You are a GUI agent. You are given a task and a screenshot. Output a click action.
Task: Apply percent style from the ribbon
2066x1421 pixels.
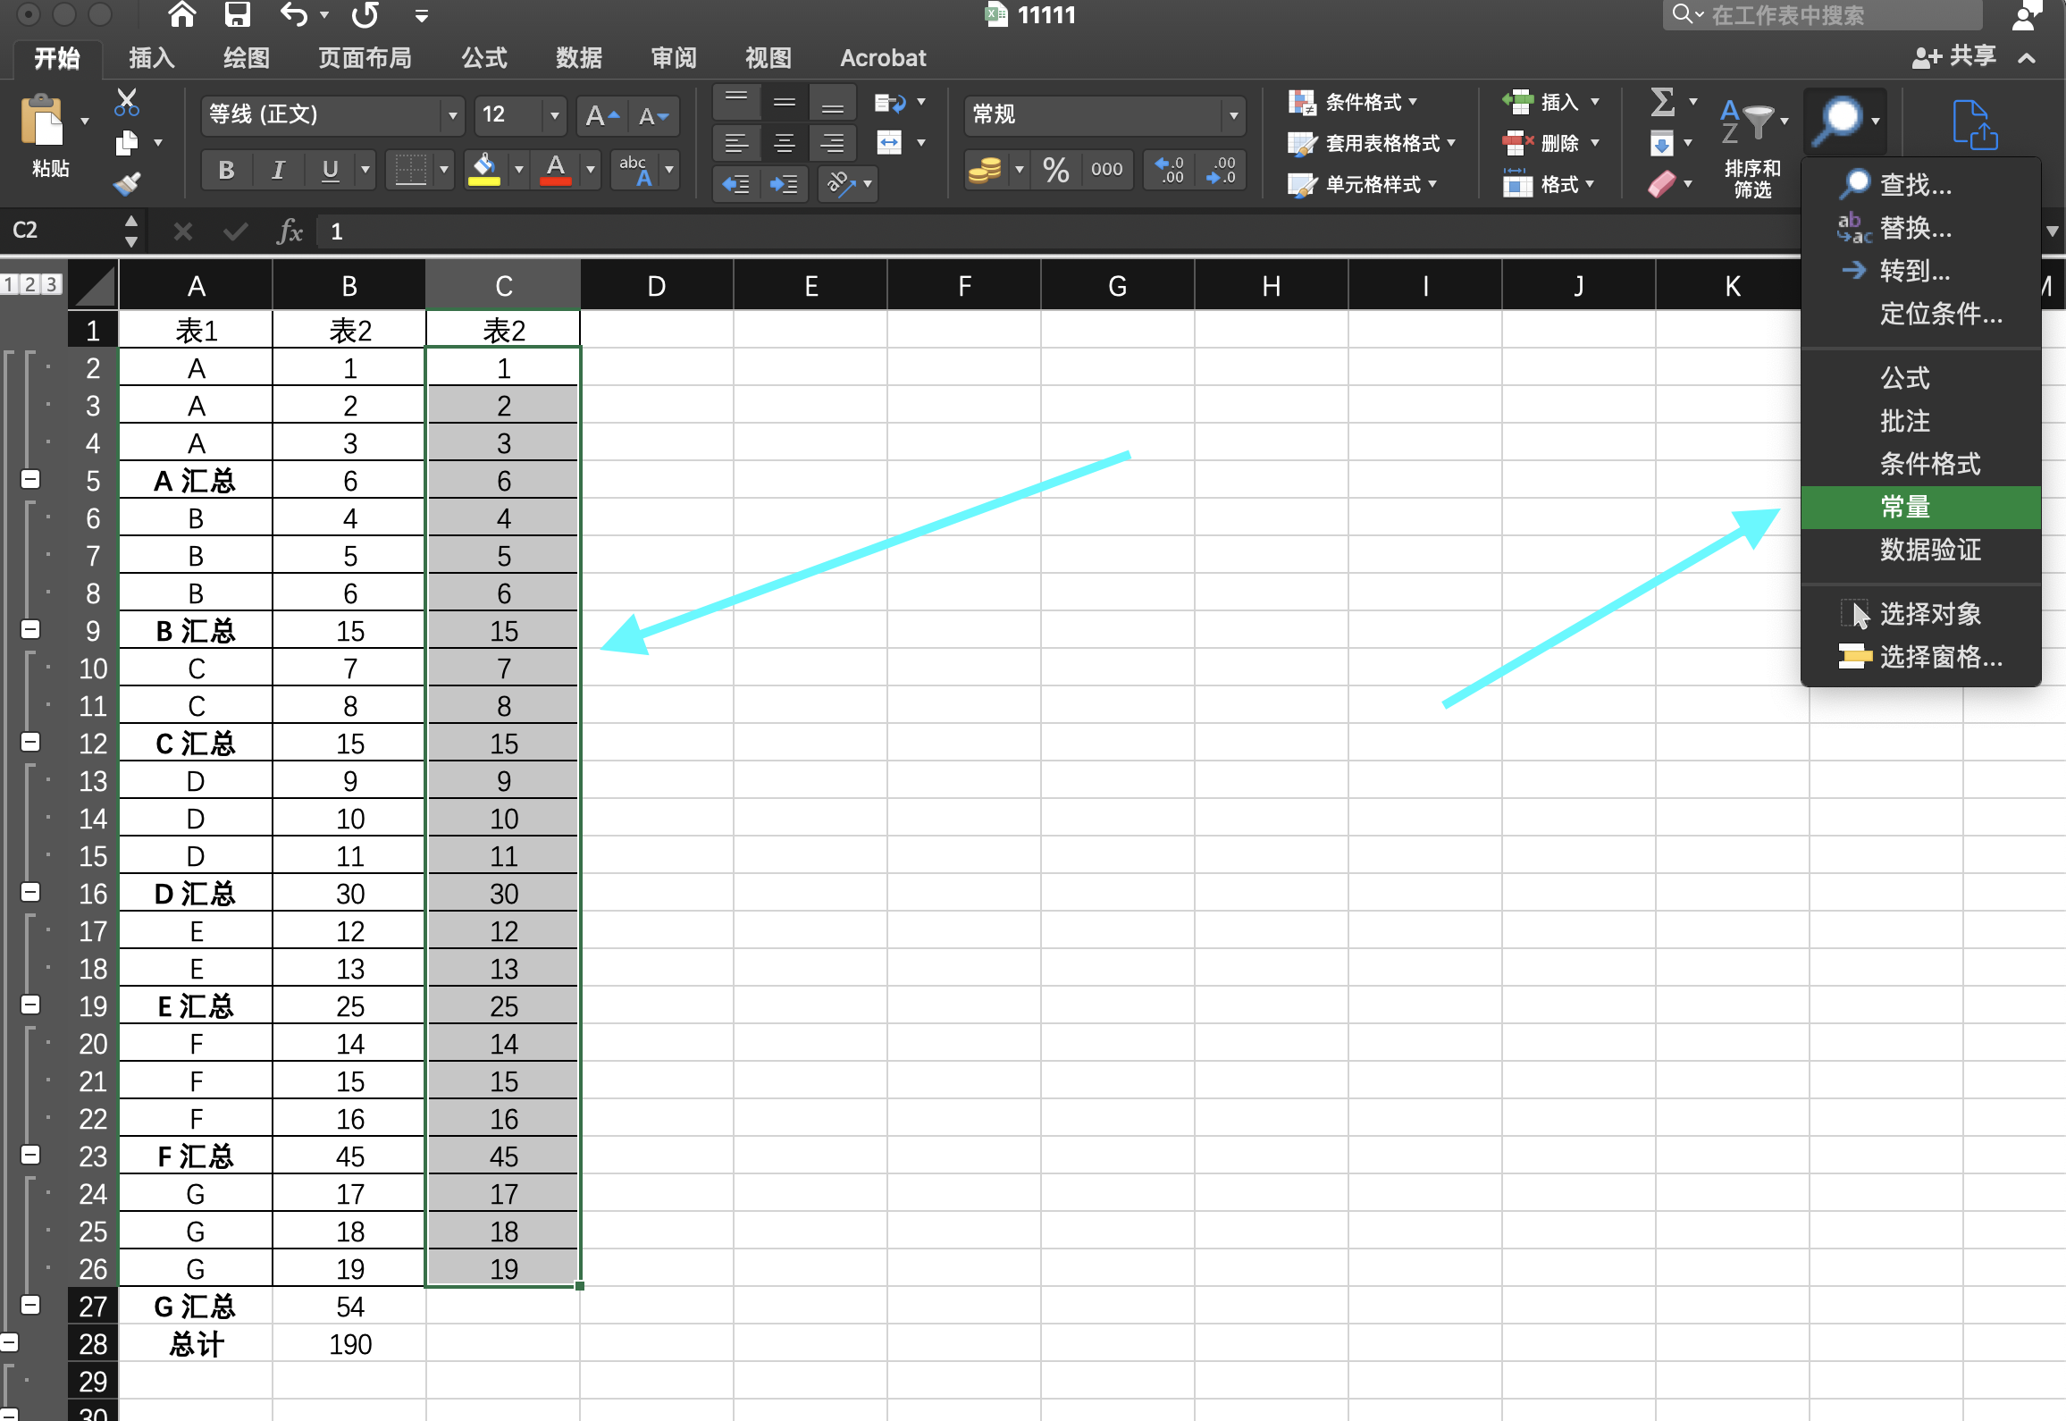(1056, 170)
